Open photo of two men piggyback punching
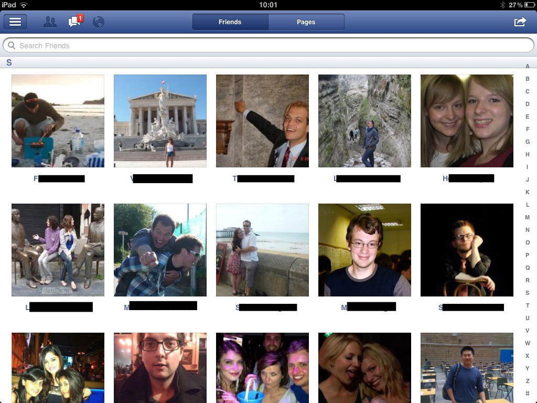The height and width of the screenshot is (403, 537). click(160, 250)
